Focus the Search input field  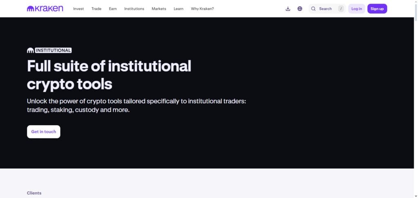point(327,9)
